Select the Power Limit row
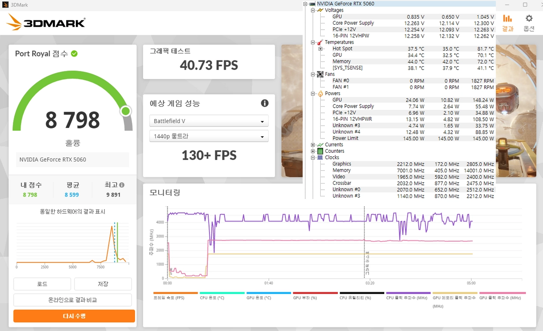Screen dimensions: 543x331 413,138
